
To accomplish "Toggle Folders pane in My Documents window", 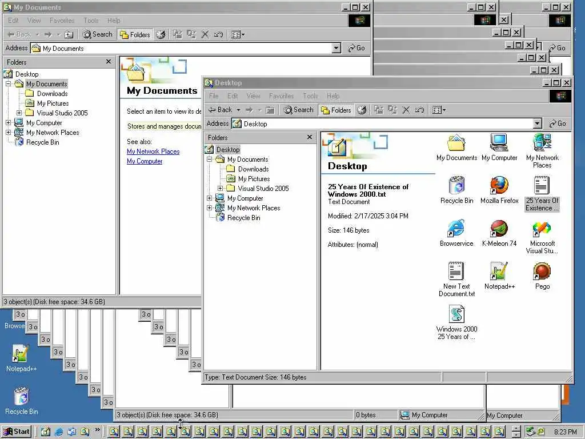I will (x=135, y=34).
